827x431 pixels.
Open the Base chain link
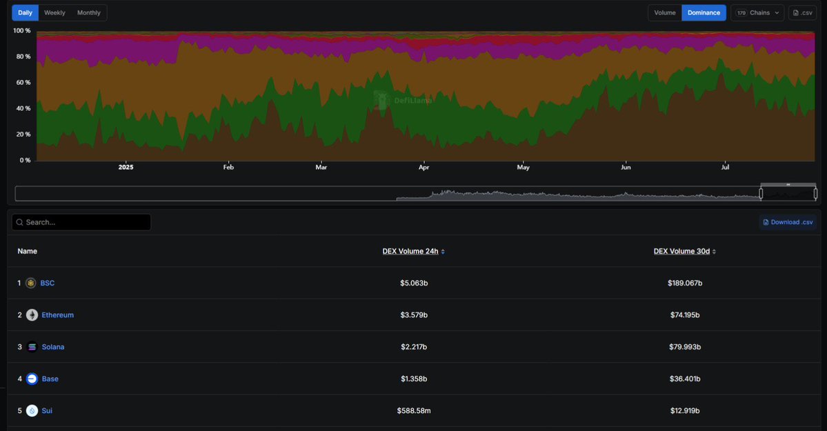tap(50, 379)
